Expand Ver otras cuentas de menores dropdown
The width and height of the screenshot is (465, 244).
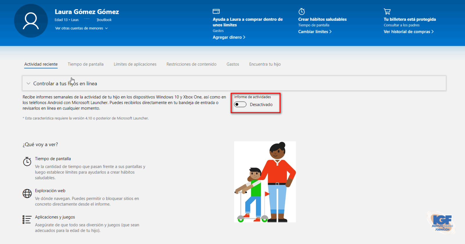coord(81,28)
